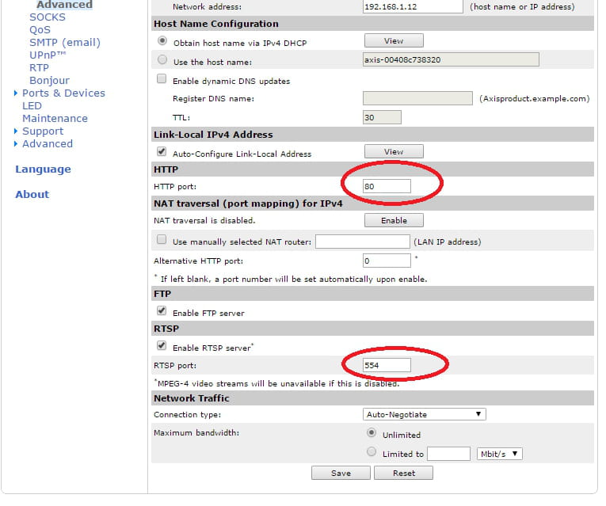Enable NAT traversal
Screen dimensions: 606x506
click(394, 220)
